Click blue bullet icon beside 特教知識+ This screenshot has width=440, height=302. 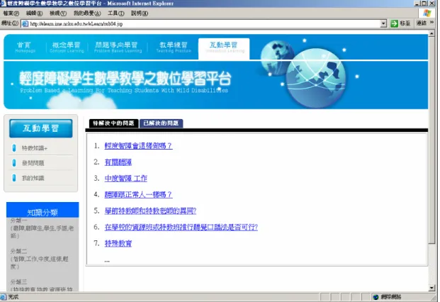pyautogui.click(x=14, y=148)
